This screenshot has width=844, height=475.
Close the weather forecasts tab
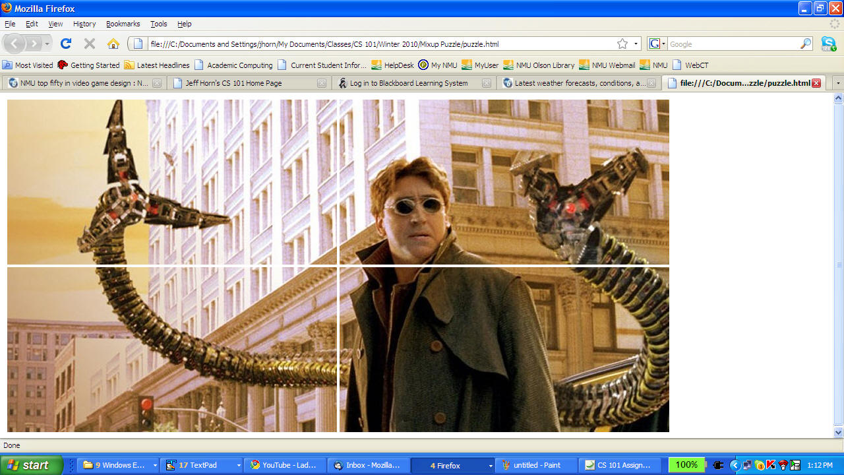pyautogui.click(x=651, y=83)
